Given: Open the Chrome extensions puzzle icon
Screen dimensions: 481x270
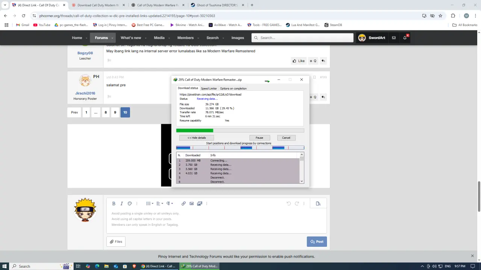Looking at the screenshot, I should click(453, 16).
